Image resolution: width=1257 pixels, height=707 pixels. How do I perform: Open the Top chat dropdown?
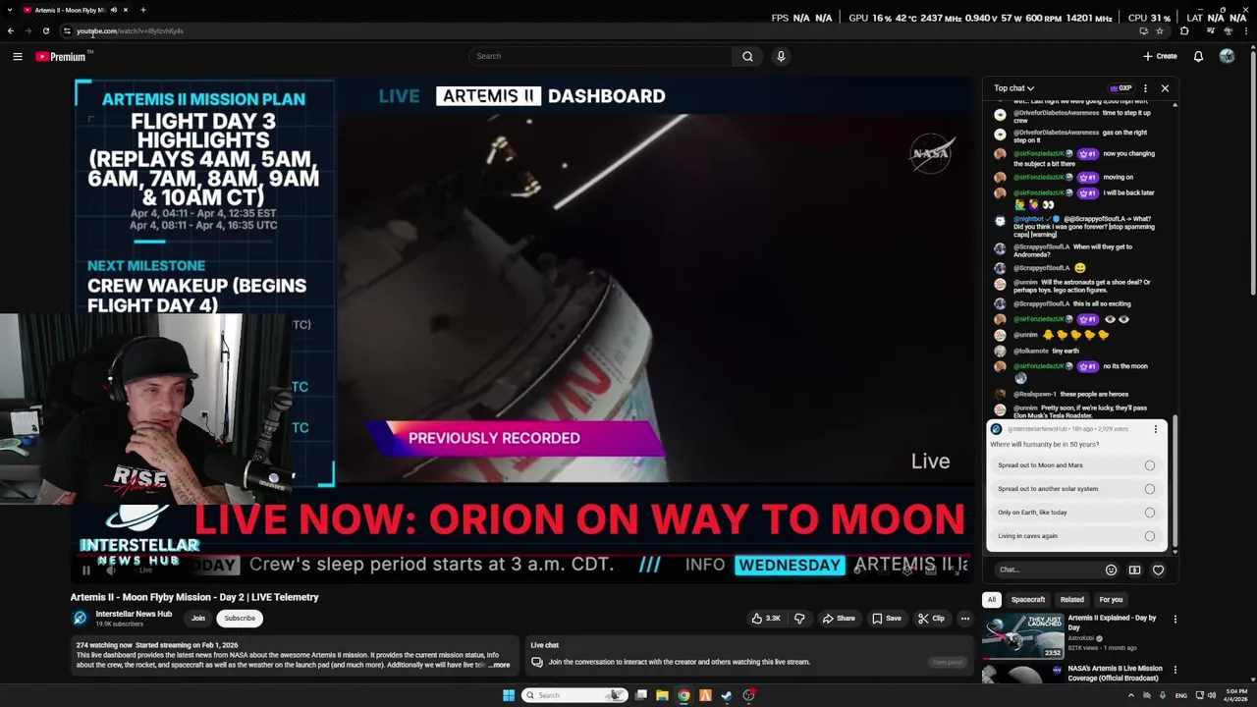point(1013,88)
